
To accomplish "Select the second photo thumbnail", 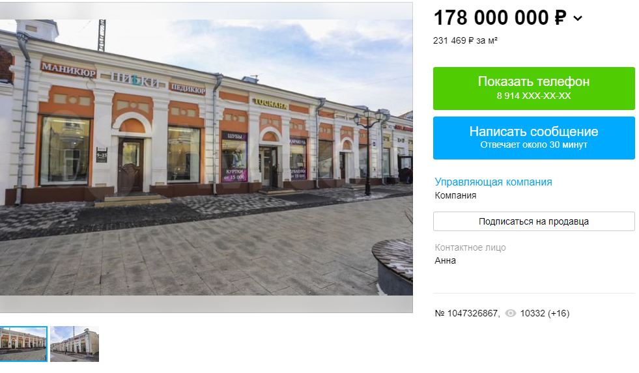I will point(74,344).
